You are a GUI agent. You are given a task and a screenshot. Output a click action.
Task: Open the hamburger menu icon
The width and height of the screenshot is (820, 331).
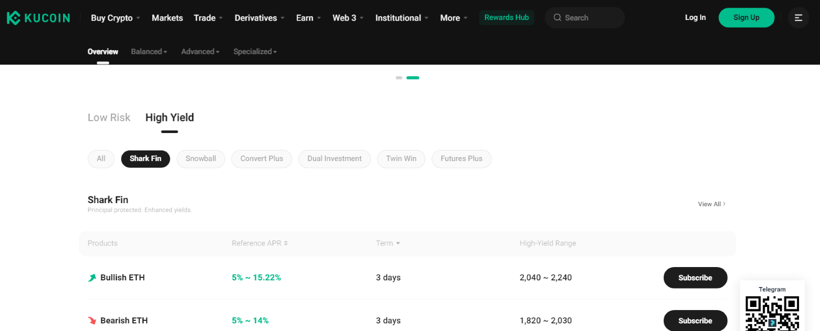[798, 18]
